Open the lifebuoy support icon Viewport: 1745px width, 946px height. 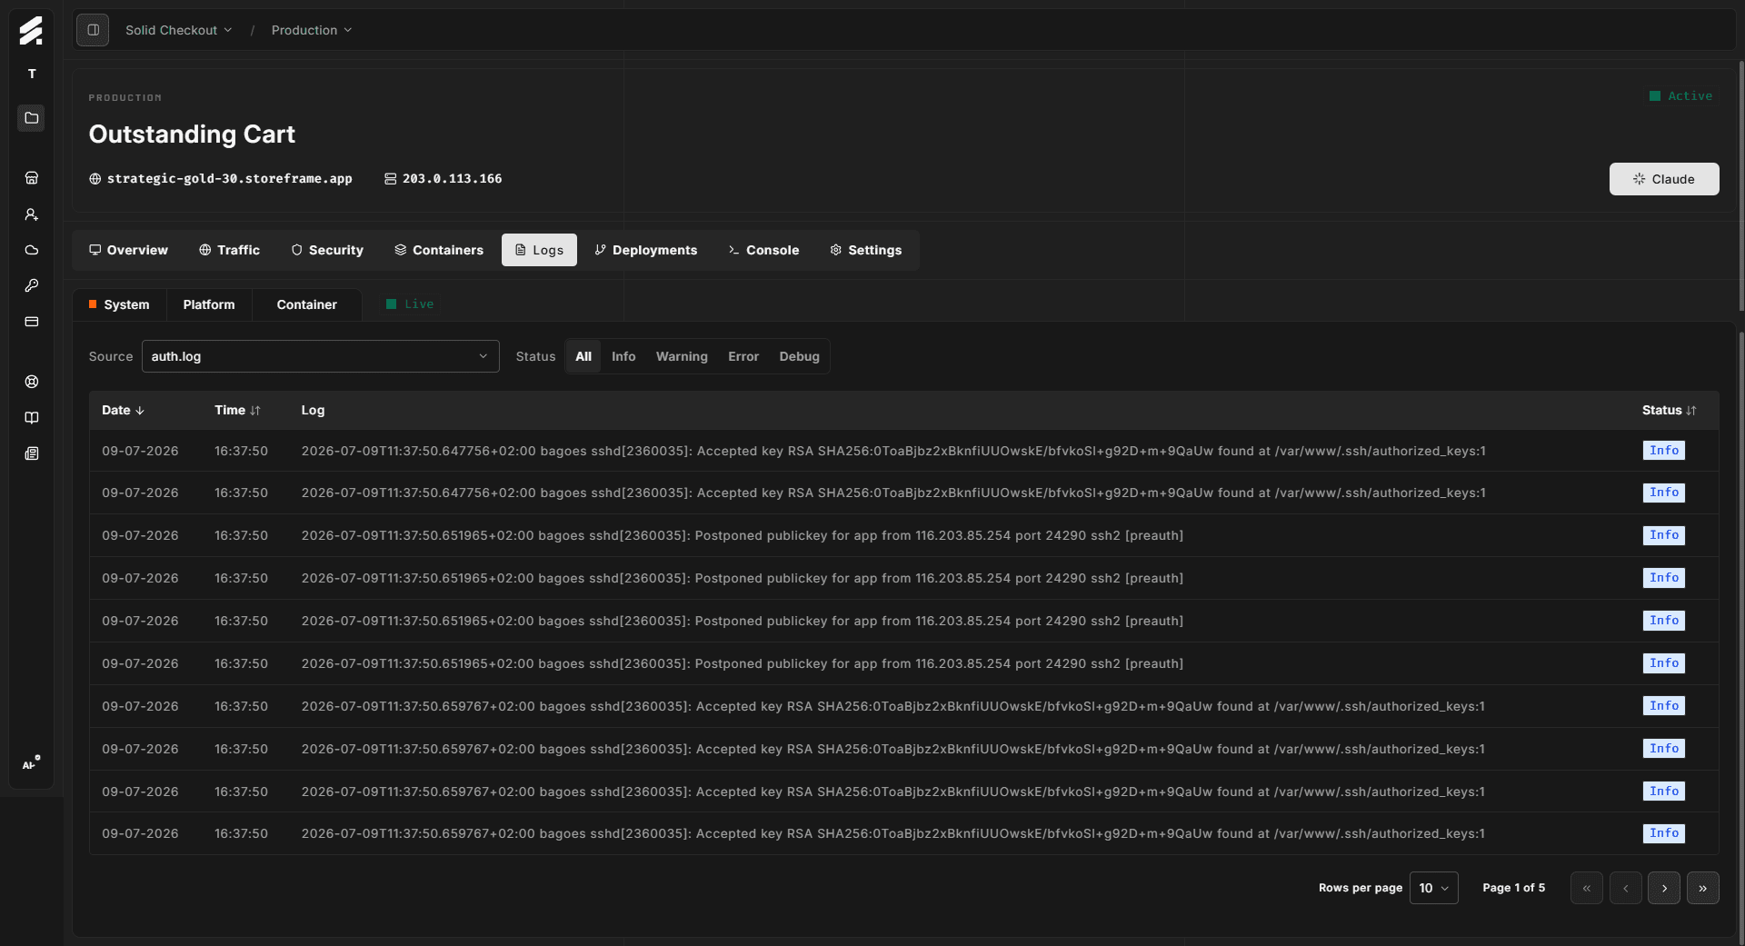(x=32, y=382)
